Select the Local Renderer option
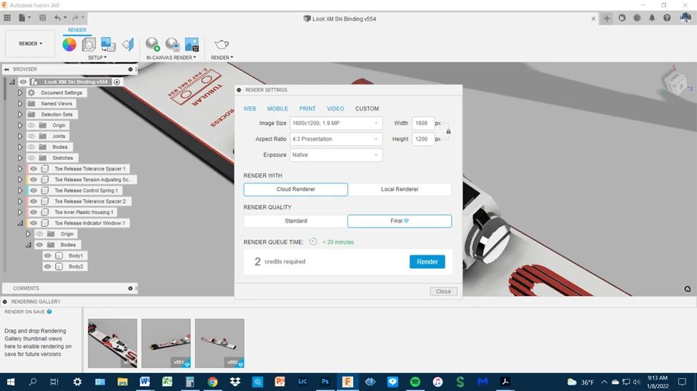 point(400,189)
